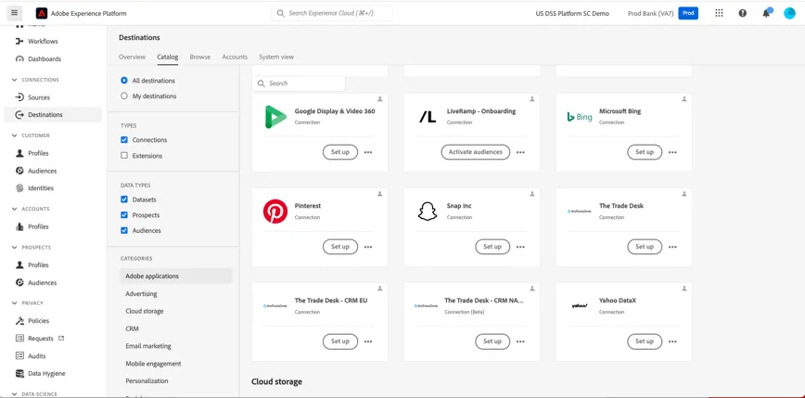Click the Microsoft Bing logo
805x398 pixels.
coord(580,117)
